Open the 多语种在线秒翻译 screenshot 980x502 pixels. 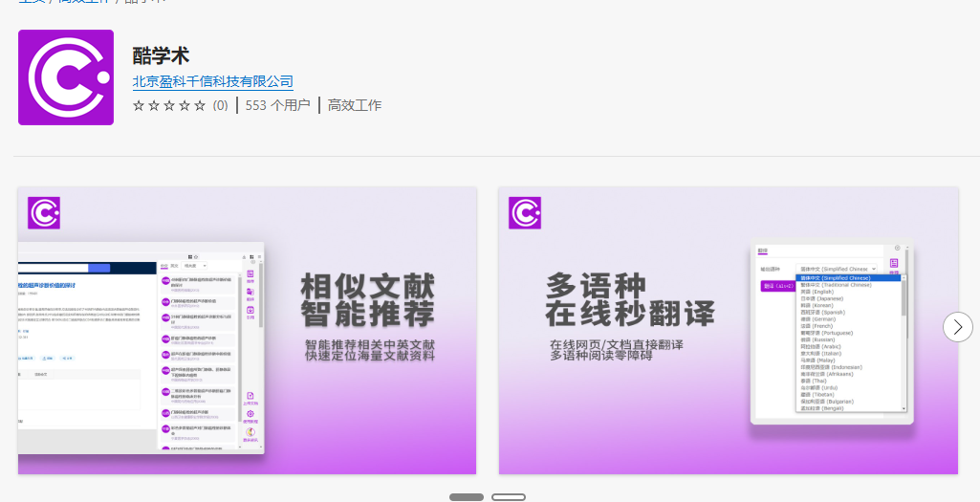click(x=729, y=330)
